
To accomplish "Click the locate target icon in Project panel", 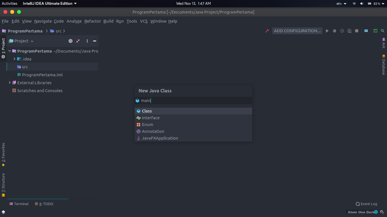I will click(71, 41).
